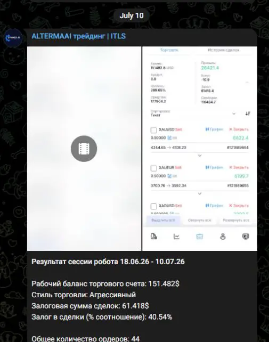Close the XAGUSD position via Закрыть
Screen dimensions: 269x342
point(239,206)
